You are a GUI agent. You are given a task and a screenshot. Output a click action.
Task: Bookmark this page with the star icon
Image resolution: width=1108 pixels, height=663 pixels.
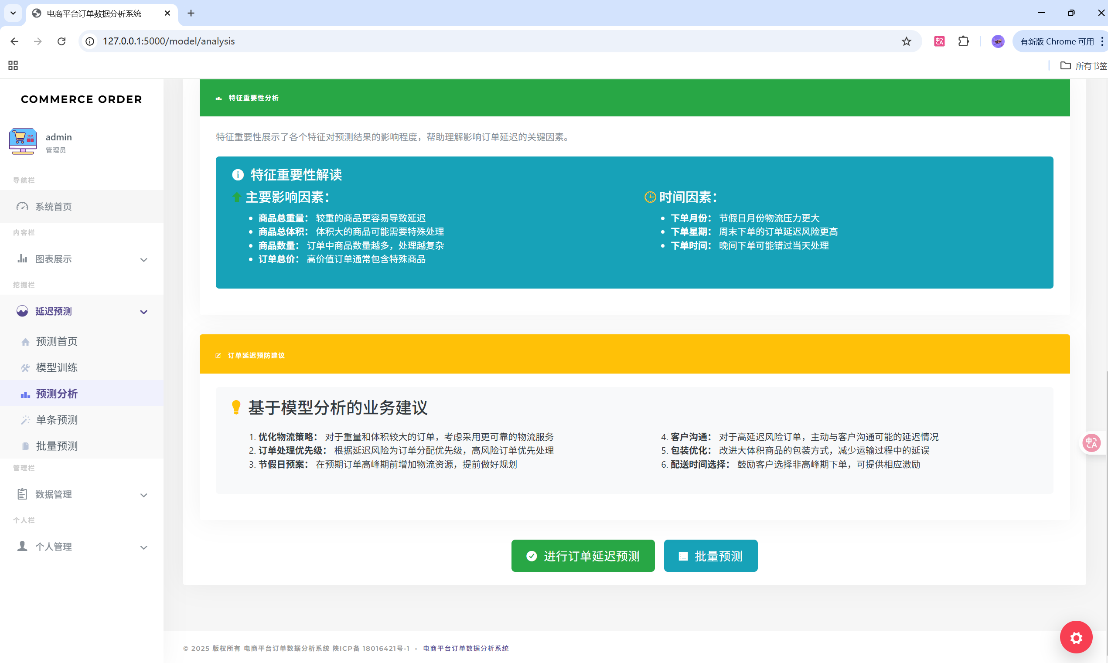click(x=906, y=41)
